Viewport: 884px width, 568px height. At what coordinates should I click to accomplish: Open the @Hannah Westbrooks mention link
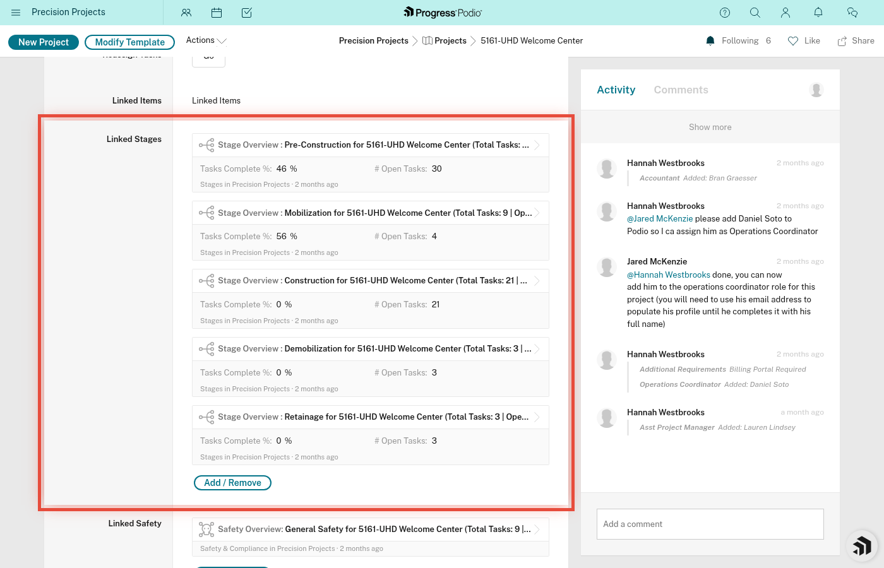pyautogui.click(x=669, y=275)
